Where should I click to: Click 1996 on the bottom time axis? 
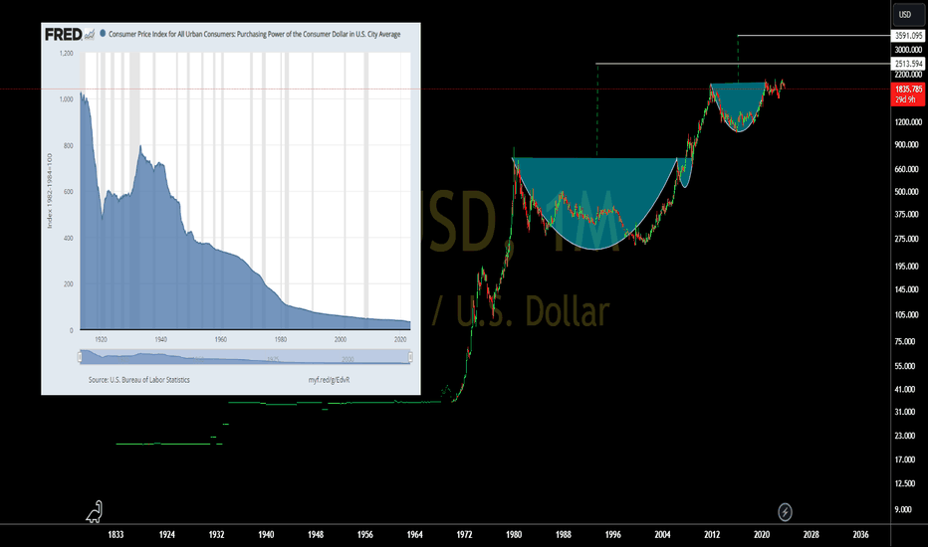[x=613, y=535]
